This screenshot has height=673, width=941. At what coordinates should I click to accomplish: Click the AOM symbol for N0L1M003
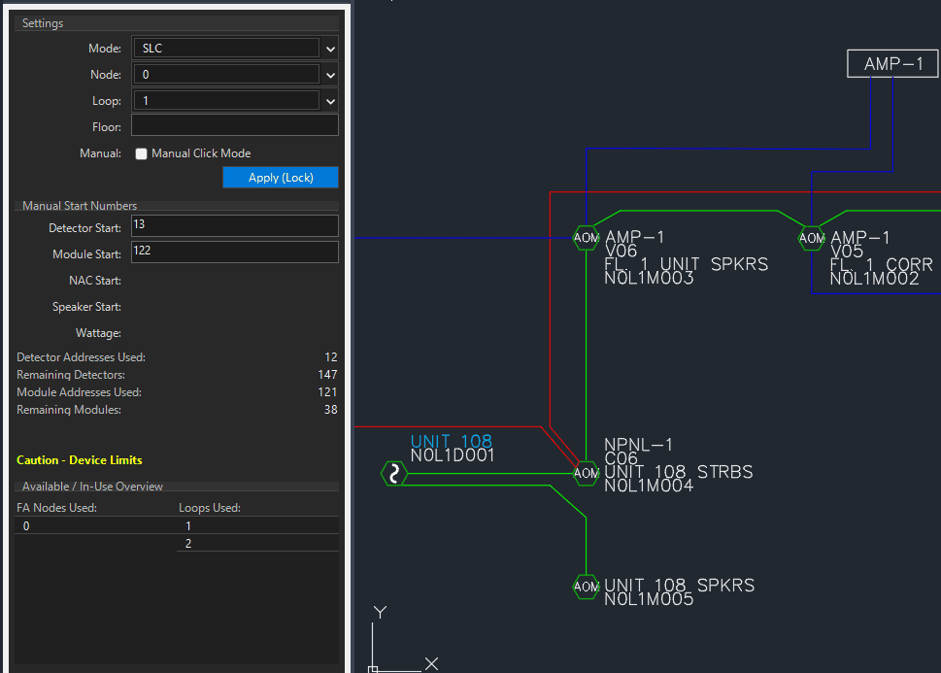click(586, 238)
